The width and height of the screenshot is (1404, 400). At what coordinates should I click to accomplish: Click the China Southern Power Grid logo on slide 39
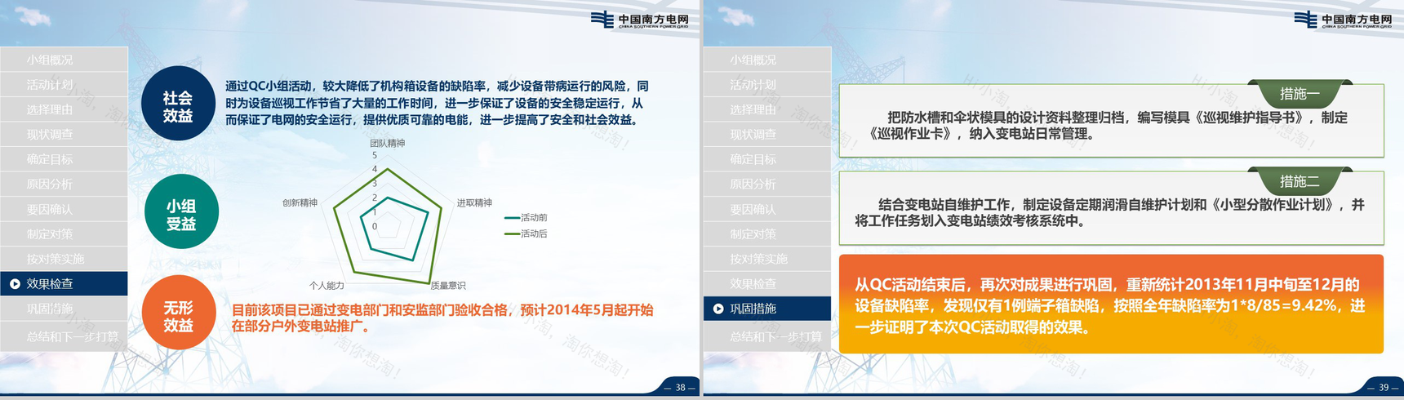1343,20
